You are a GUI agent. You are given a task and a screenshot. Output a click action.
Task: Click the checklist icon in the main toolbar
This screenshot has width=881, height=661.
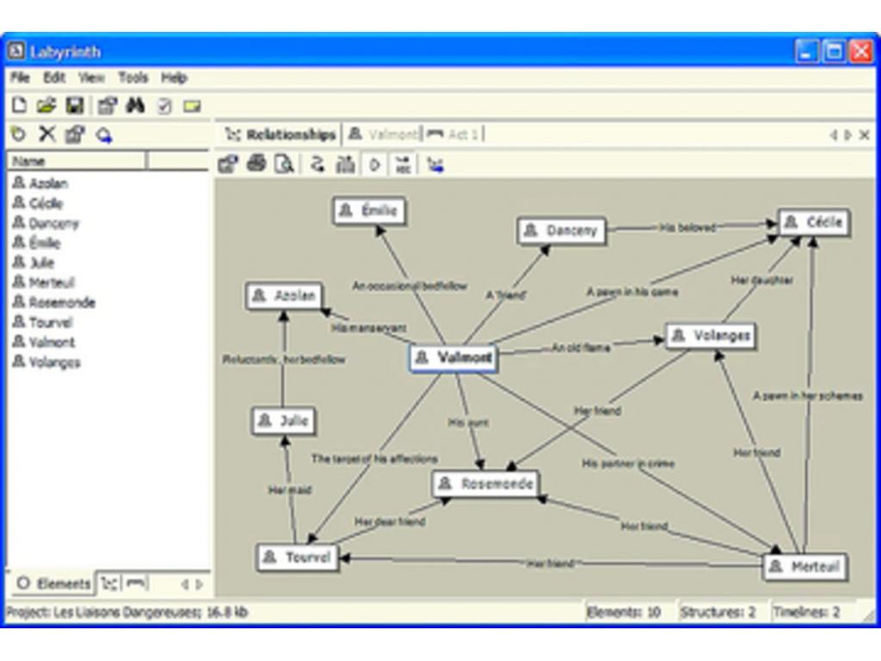(x=164, y=106)
